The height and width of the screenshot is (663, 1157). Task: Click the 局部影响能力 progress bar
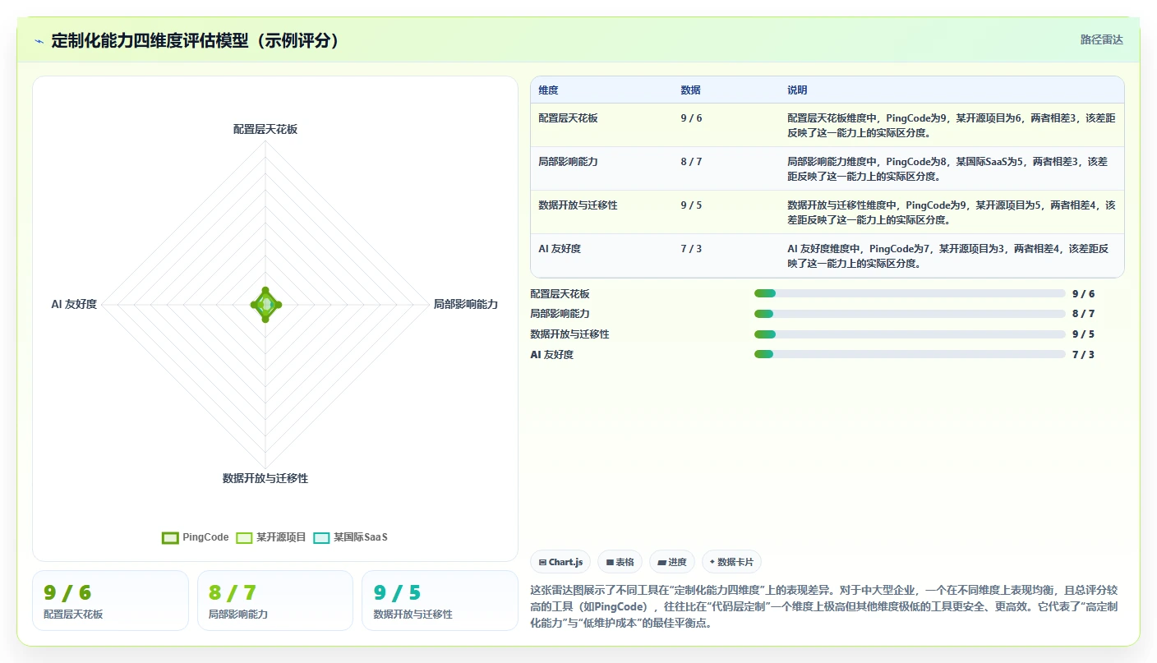pyautogui.click(x=910, y=314)
